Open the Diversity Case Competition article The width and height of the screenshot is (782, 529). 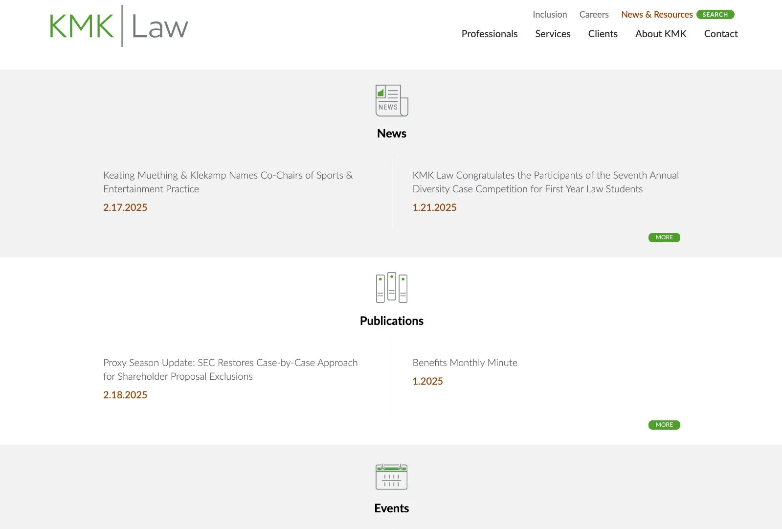click(545, 182)
